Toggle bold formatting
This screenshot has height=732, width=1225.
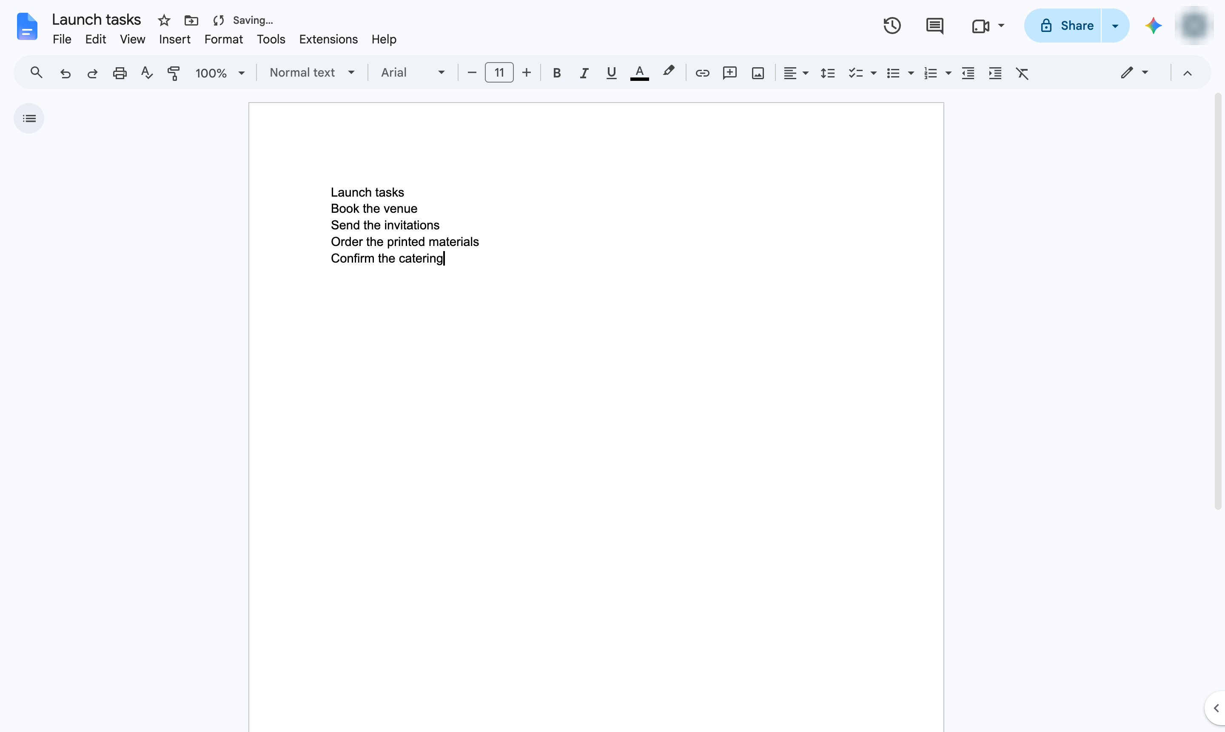(x=556, y=73)
